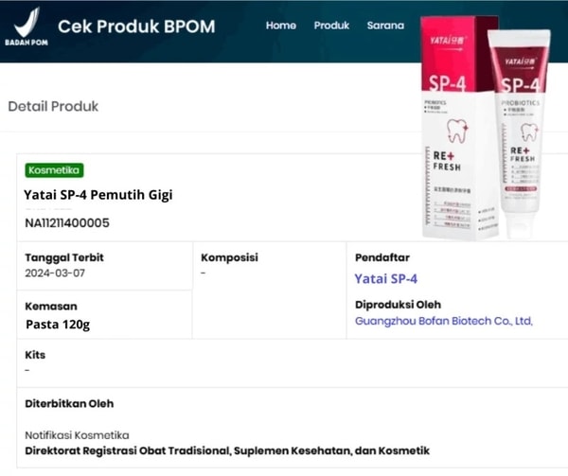
Task: Select the product name Yatai SP-4 Pemutih Gigi
Action: 98,196
